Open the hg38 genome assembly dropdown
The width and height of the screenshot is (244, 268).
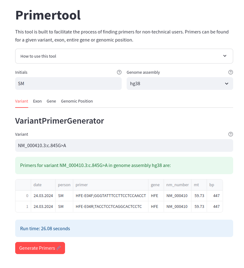tap(180, 84)
